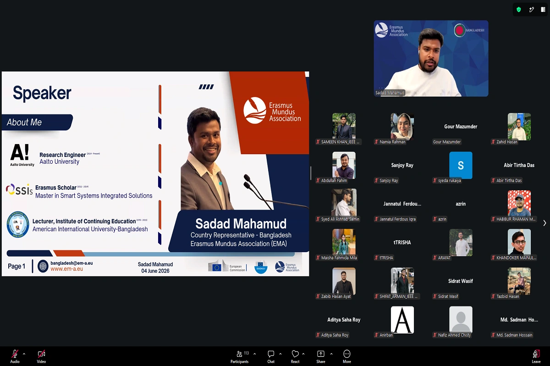Click bangladesh@em-a.eu email on slide

(x=72, y=263)
